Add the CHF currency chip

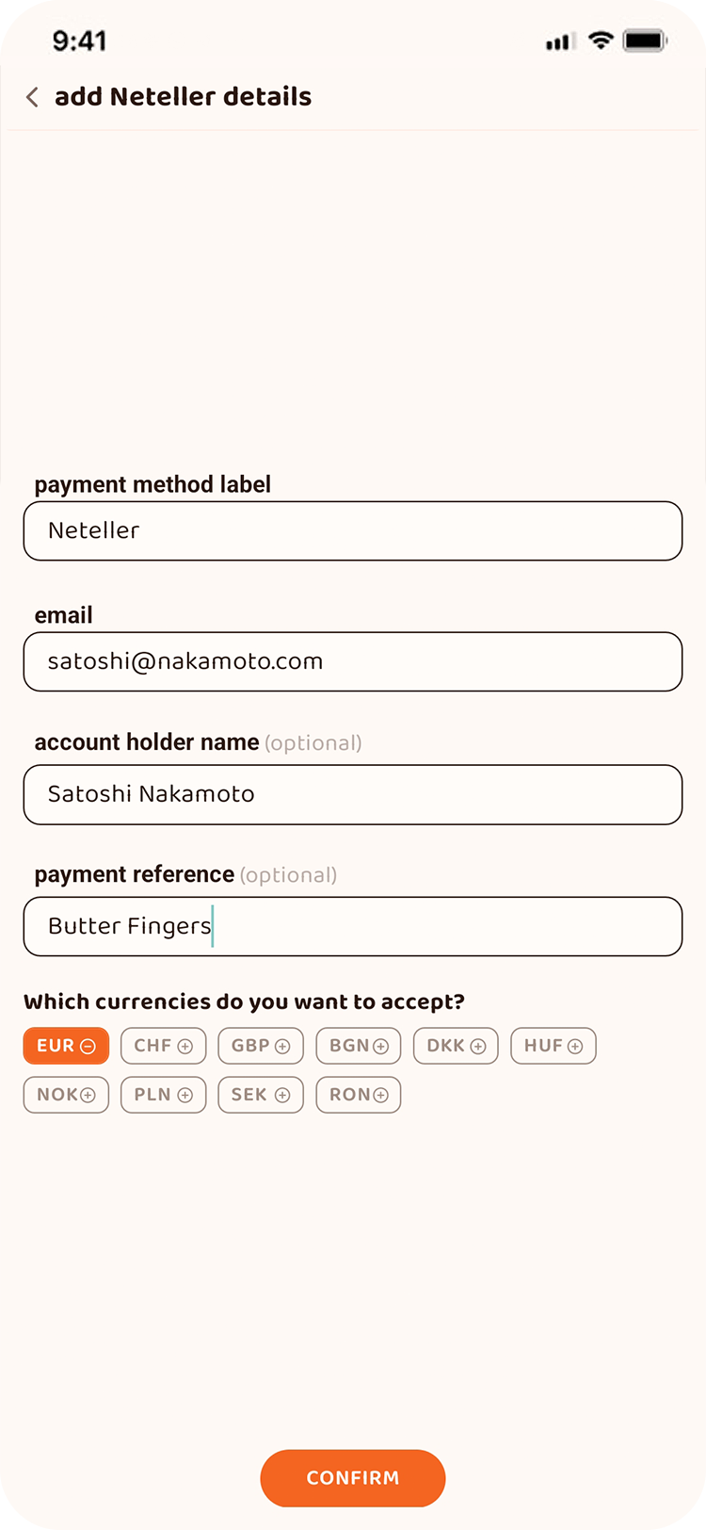coord(163,1046)
